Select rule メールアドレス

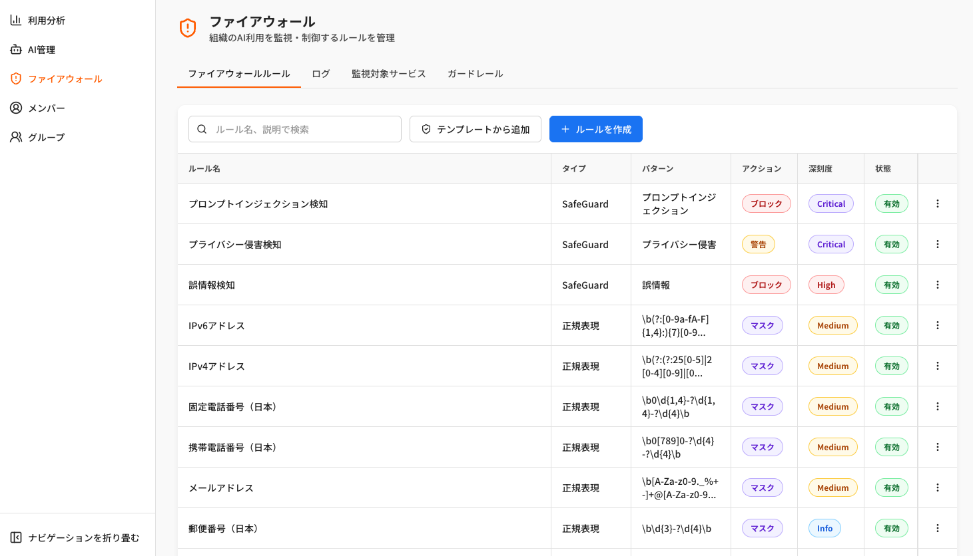click(x=221, y=488)
